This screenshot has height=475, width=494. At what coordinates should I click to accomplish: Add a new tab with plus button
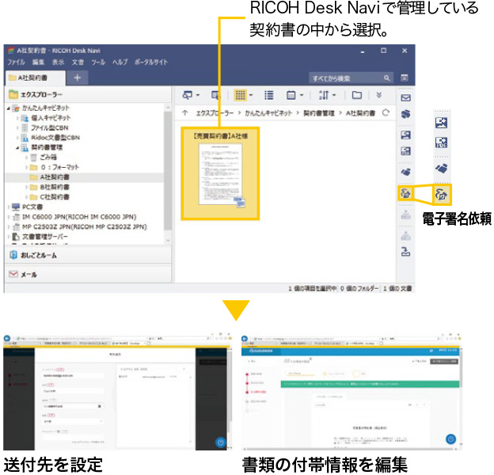[x=77, y=78]
